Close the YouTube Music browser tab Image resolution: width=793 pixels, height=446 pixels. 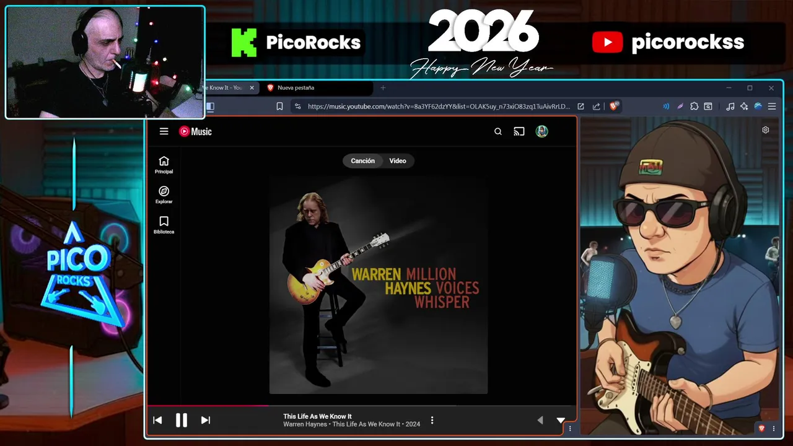coord(252,88)
